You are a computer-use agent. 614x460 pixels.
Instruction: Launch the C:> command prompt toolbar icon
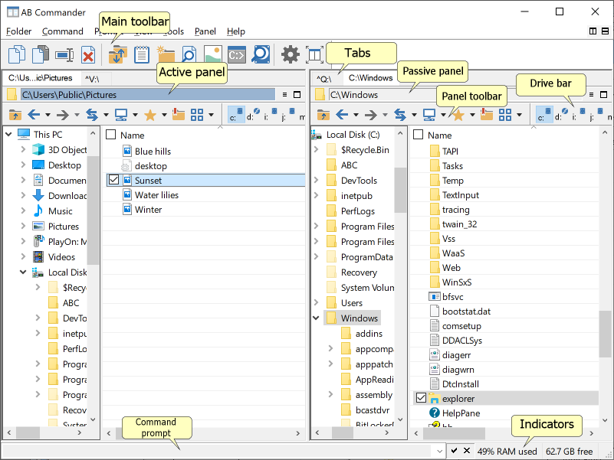coord(237,55)
